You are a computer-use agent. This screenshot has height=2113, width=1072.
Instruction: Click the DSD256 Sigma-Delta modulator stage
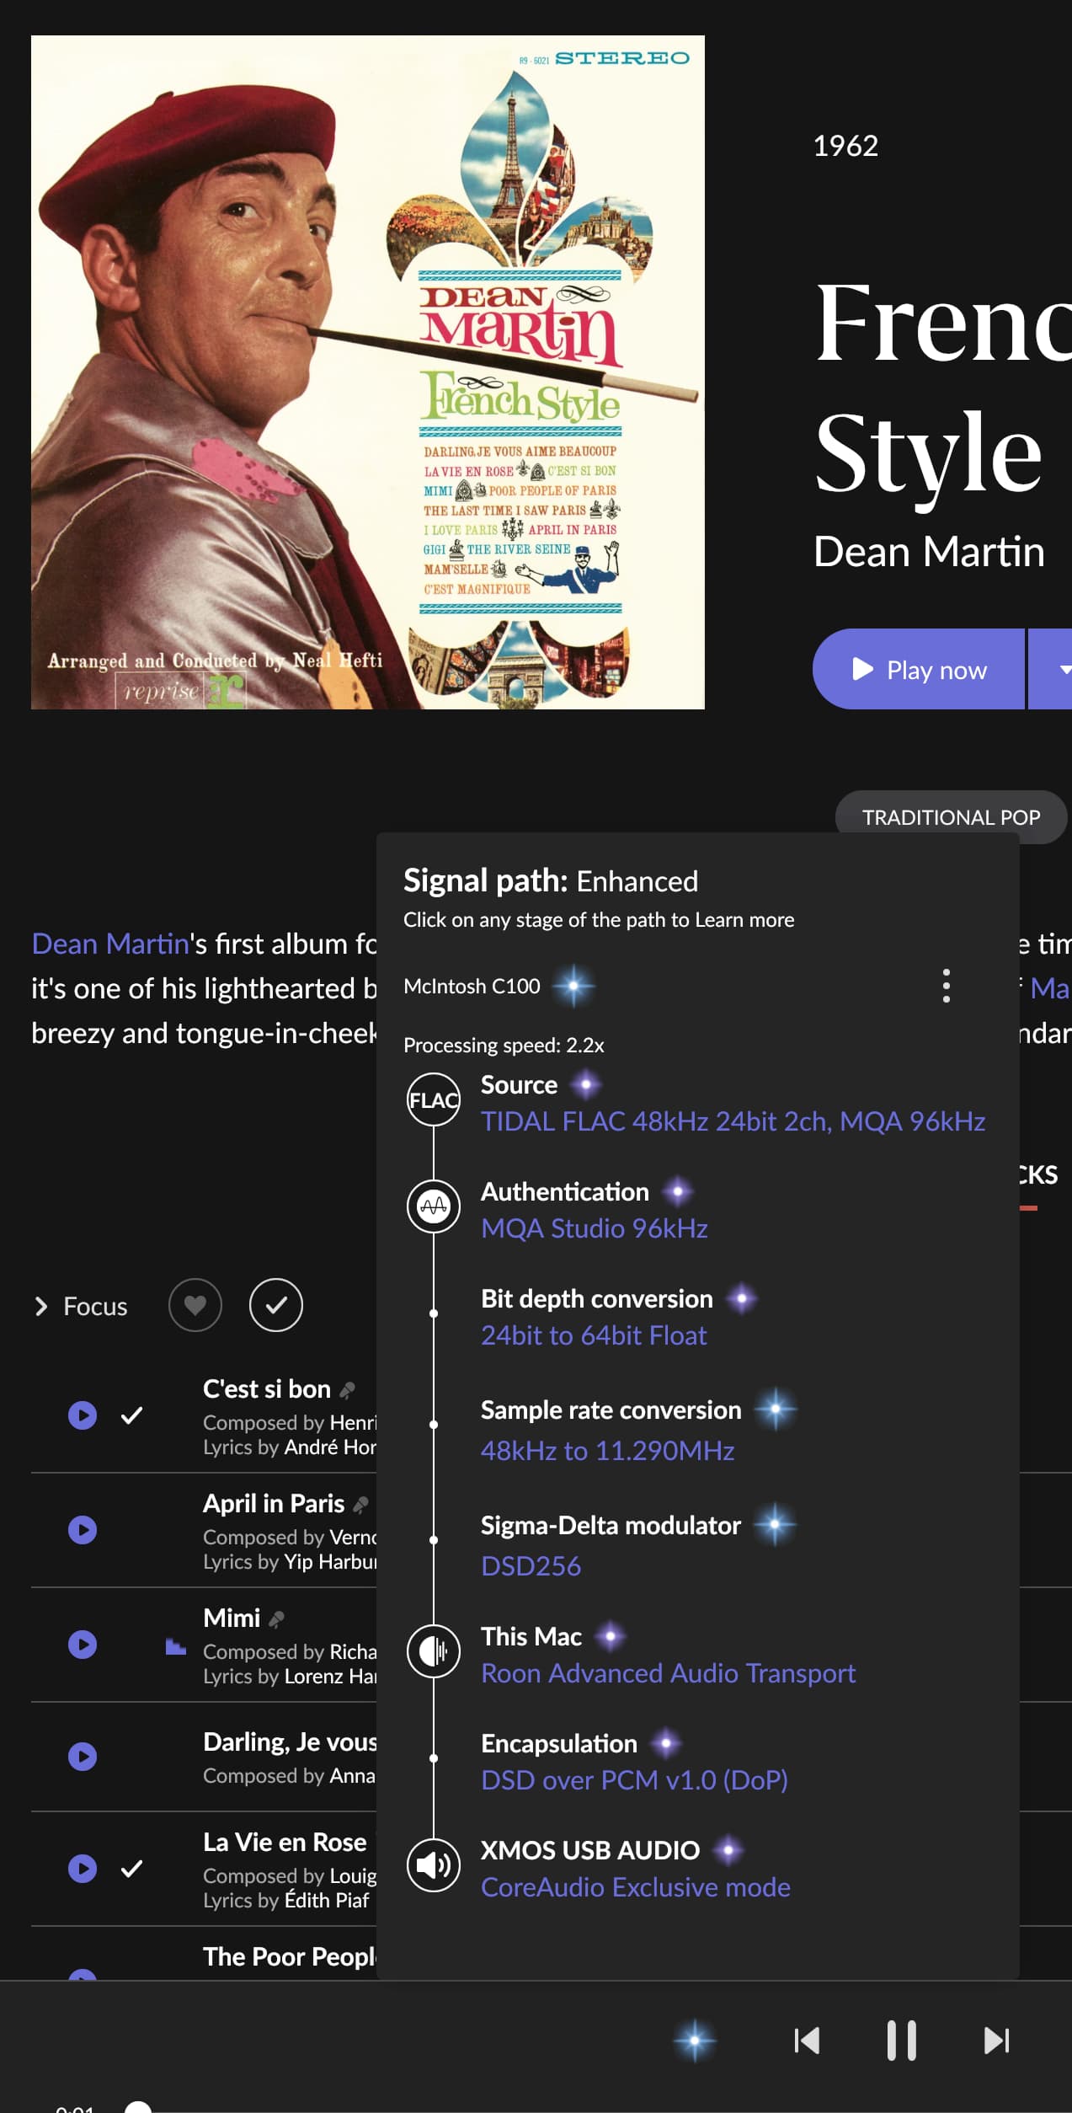pyautogui.click(x=531, y=1565)
